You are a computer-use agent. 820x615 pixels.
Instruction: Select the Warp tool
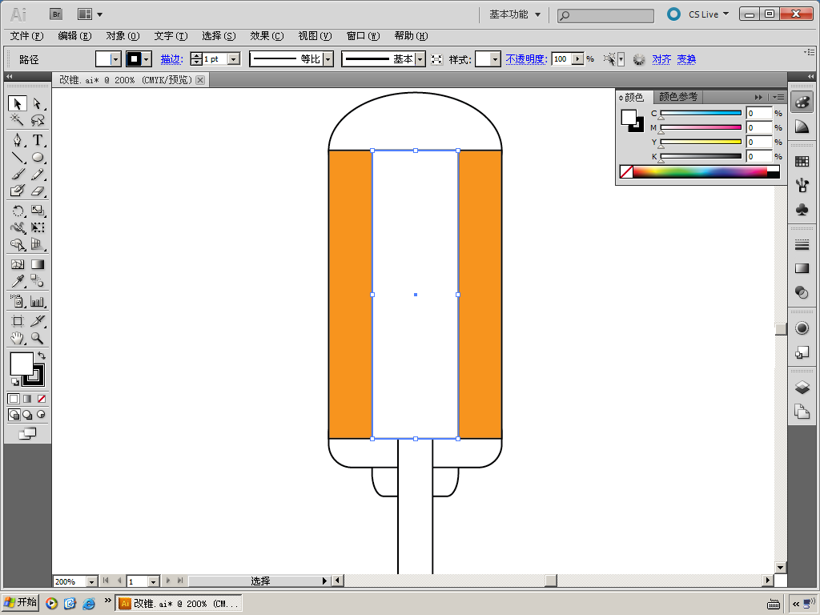point(18,227)
